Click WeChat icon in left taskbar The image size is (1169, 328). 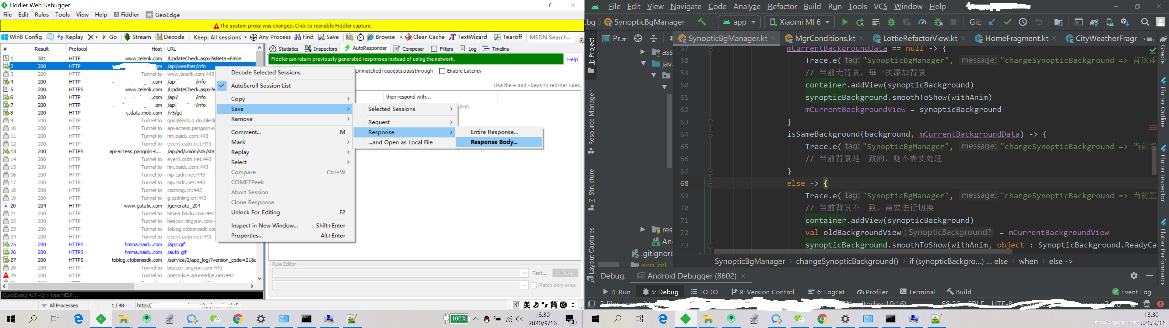(x=215, y=319)
